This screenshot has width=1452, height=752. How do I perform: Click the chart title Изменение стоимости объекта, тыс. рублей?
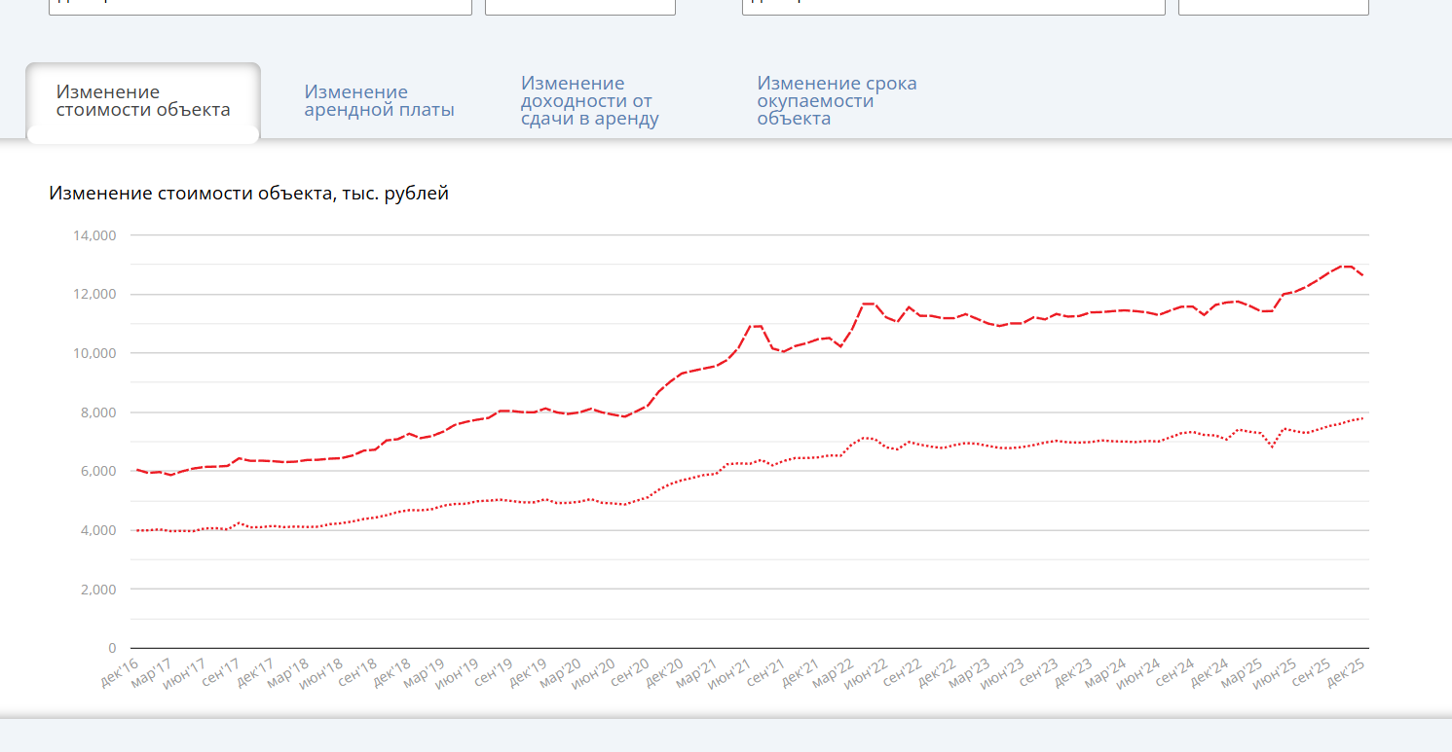pos(248,194)
